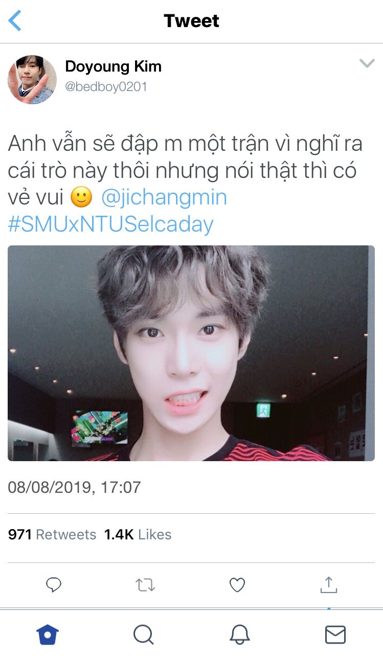Open the reply speech bubble icon
Viewport: 383px width, 659px height.
pyautogui.click(x=54, y=584)
